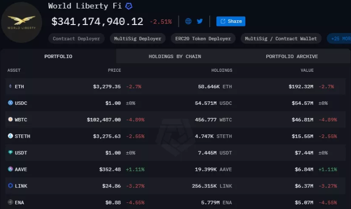Click the 58.646K ETH holdings cell
The width and height of the screenshot is (351, 209).
click(215, 86)
